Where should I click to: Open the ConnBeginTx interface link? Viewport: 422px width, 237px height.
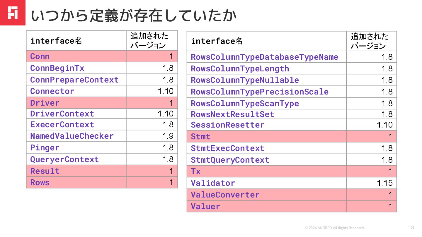pos(57,68)
